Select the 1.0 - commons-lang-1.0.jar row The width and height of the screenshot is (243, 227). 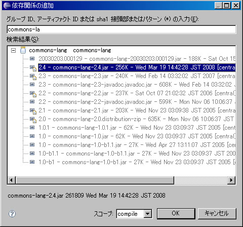point(137,136)
